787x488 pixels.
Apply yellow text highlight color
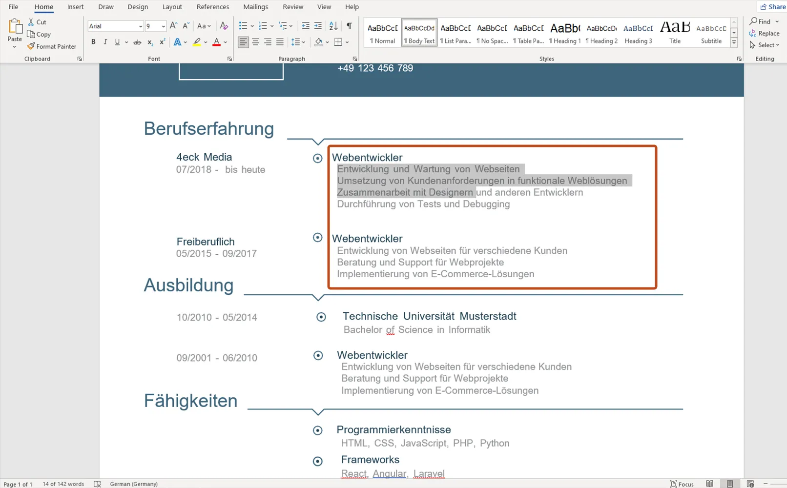pos(197,42)
